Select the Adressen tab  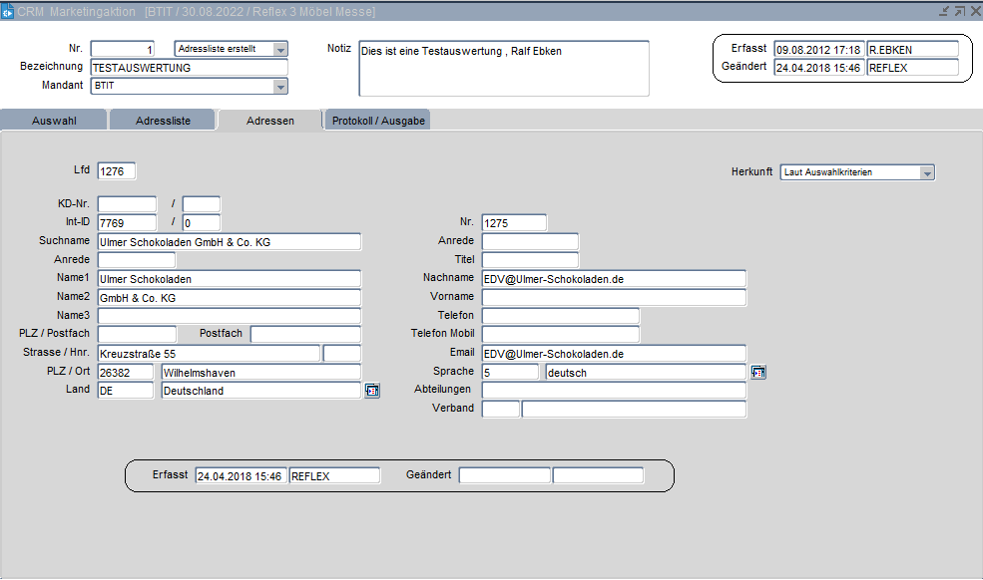[269, 121]
